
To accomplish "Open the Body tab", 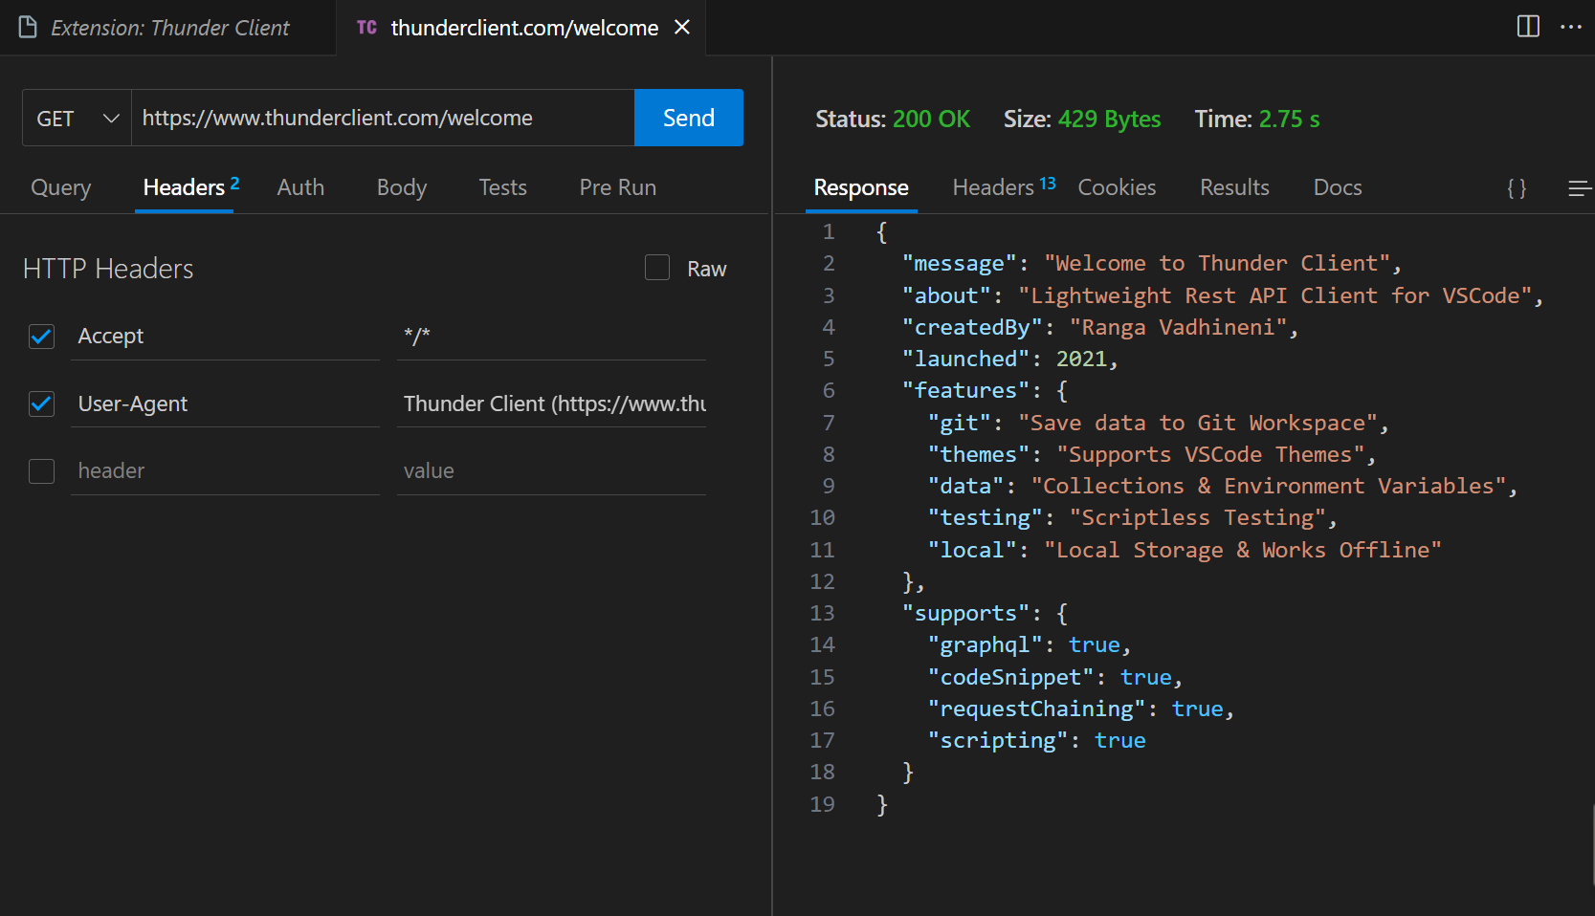I will (402, 187).
